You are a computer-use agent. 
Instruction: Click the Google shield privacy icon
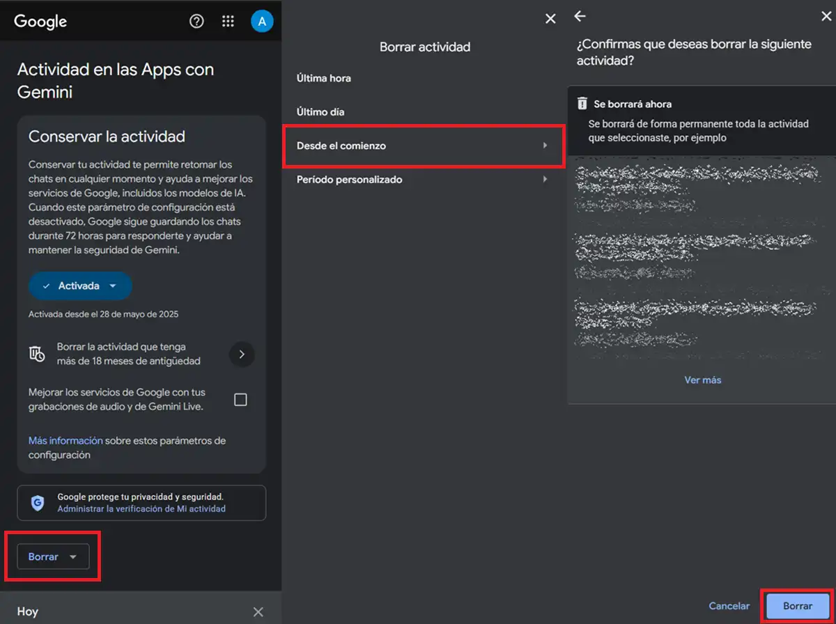tap(38, 503)
